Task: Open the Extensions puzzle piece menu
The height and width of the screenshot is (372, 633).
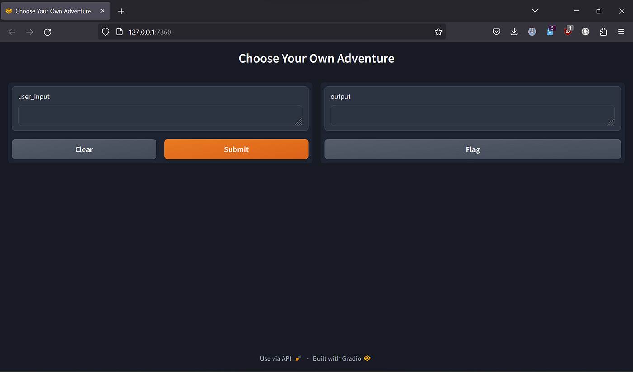Action: click(604, 32)
